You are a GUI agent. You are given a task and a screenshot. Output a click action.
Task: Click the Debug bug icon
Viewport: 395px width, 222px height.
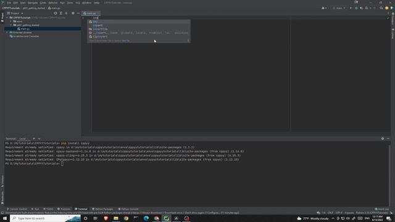coord(356,8)
